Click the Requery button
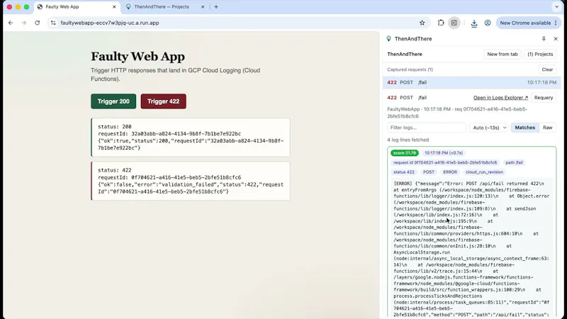Screen dimensions: 567x319 (544, 98)
